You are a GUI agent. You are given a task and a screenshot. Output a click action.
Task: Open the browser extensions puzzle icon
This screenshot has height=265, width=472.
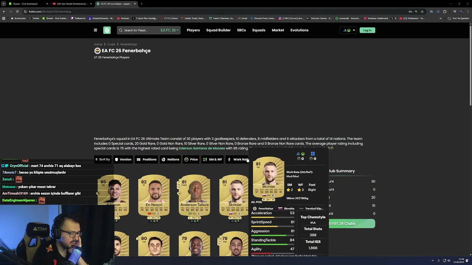(445, 11)
